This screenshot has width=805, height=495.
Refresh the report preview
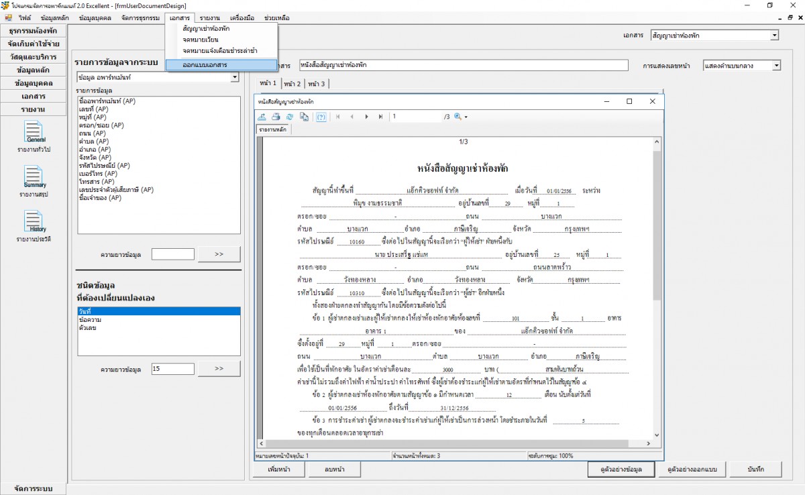pyautogui.click(x=290, y=117)
